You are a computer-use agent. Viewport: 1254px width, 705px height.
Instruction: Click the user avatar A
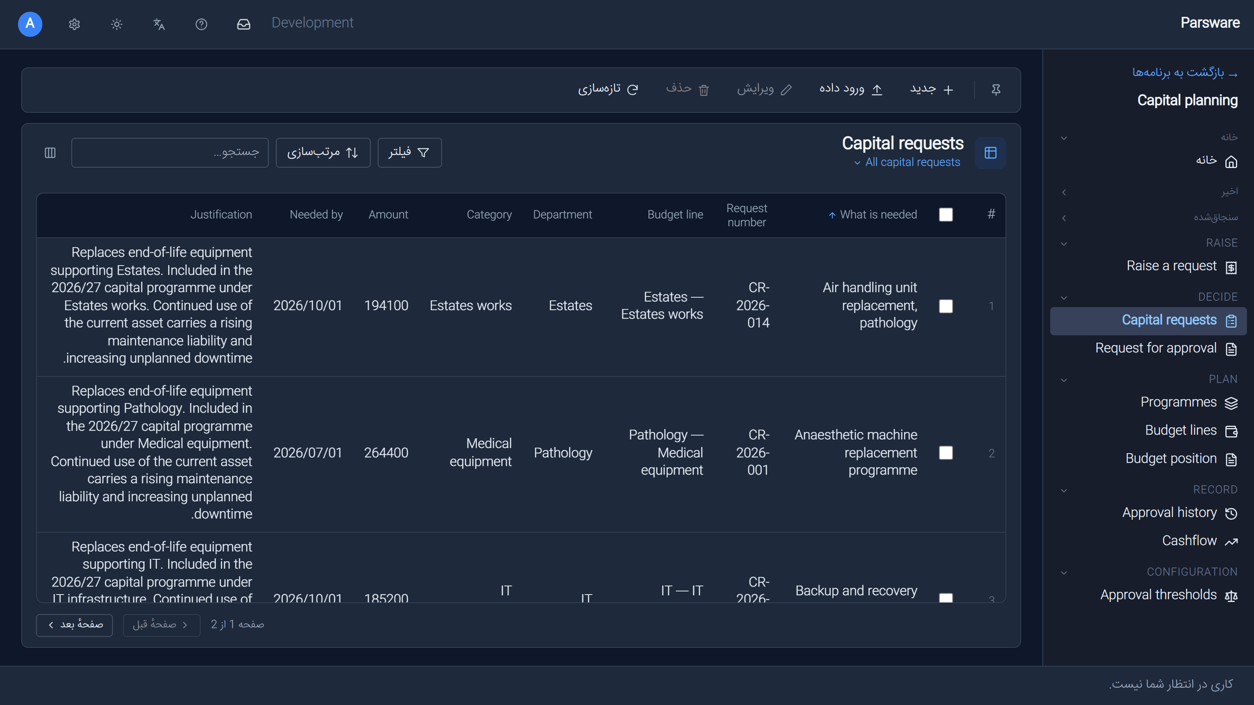click(x=30, y=24)
